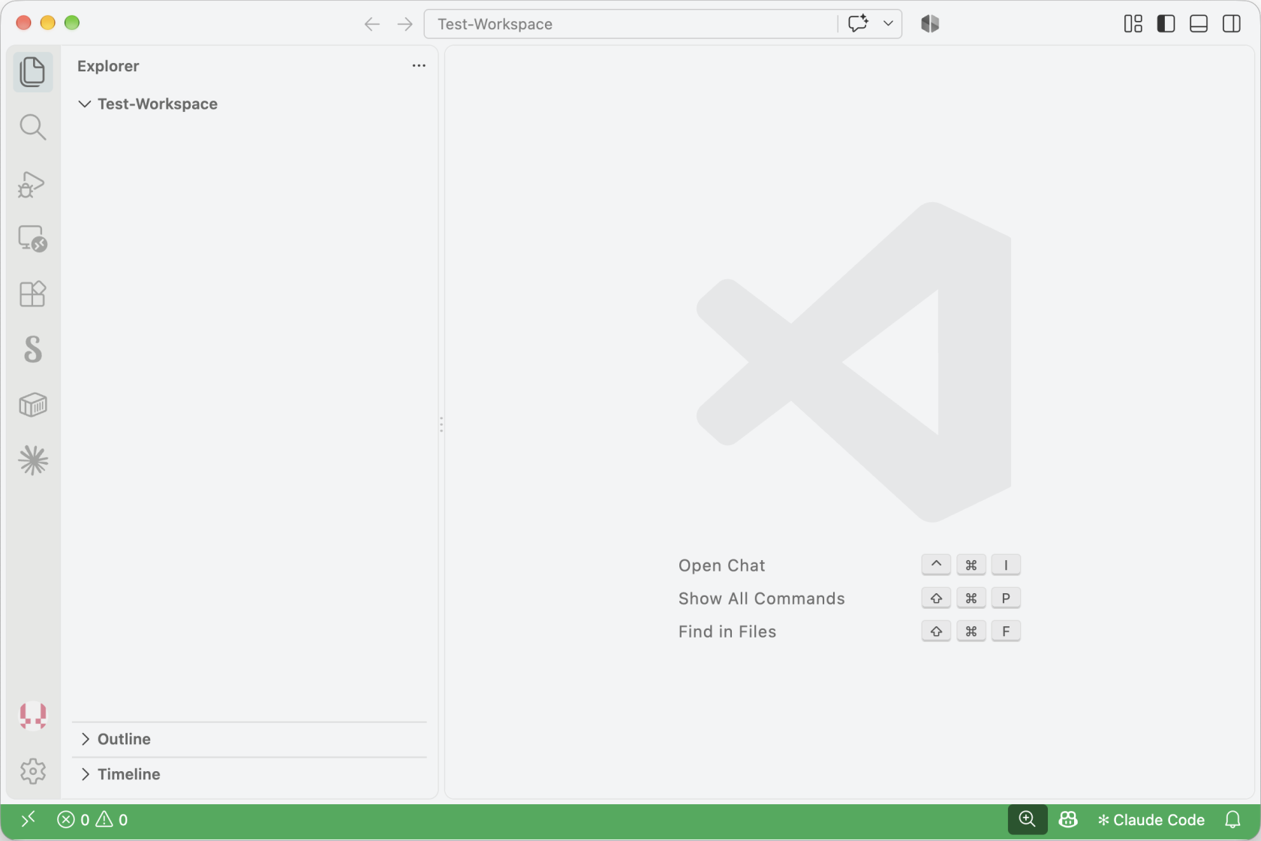Open the Explorer view in activity bar
This screenshot has width=1261, height=841.
33,72
